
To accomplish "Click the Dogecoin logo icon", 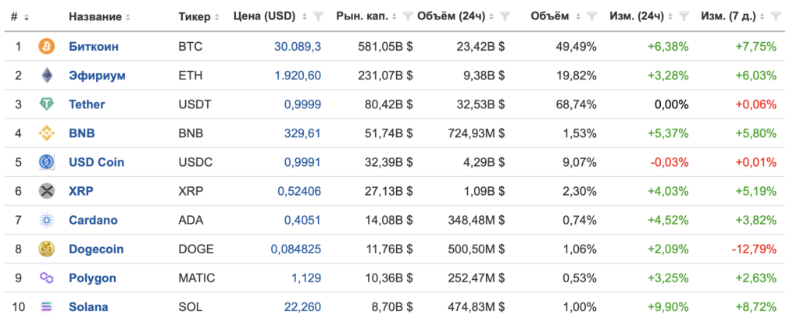I will coord(46,249).
